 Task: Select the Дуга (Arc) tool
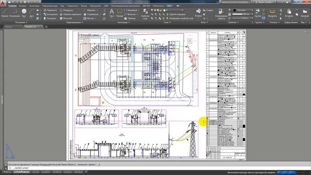pyautogui.click(x=31, y=13)
